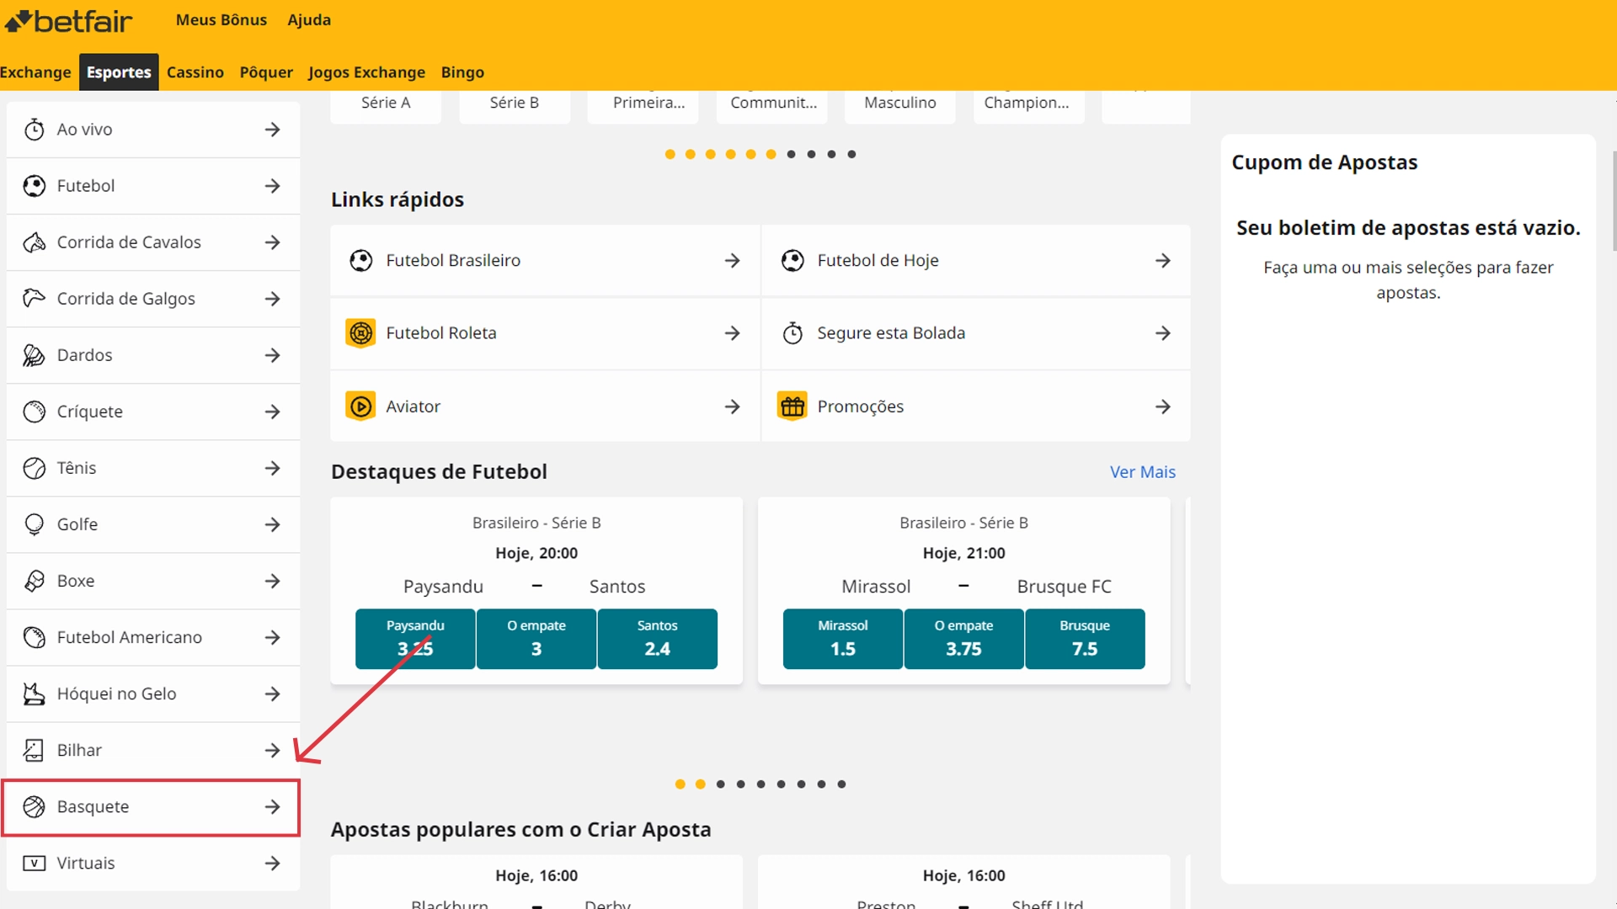
Task: Click the Hóquei no Gelo skate icon
Action: click(34, 694)
